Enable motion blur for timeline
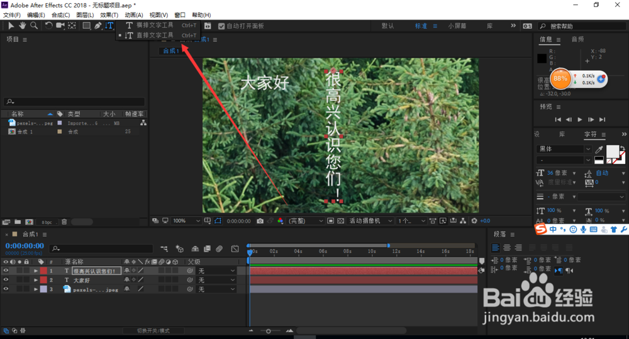Screen dimensions: 629x339 point(219,249)
